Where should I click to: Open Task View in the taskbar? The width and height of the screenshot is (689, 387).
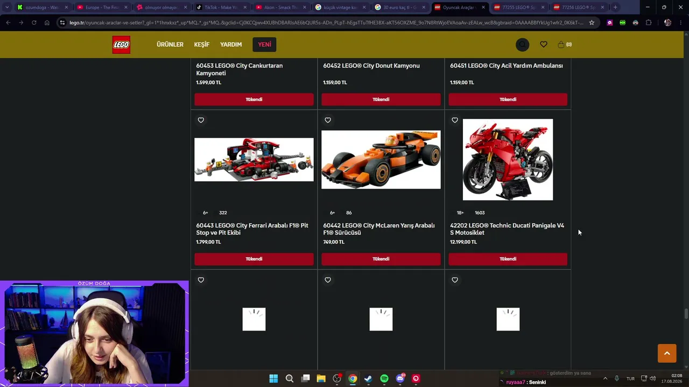pos(305,378)
